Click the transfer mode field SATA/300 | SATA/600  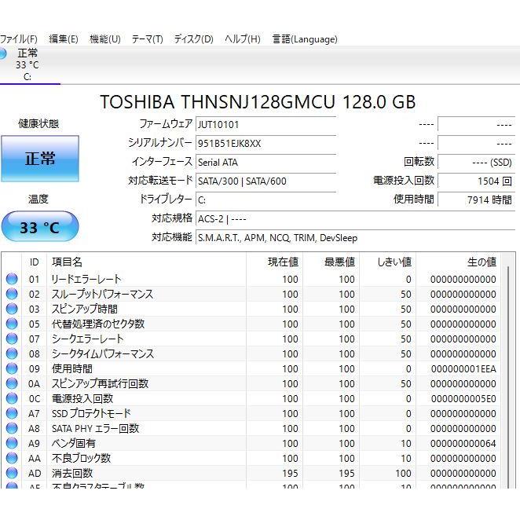pos(266,181)
